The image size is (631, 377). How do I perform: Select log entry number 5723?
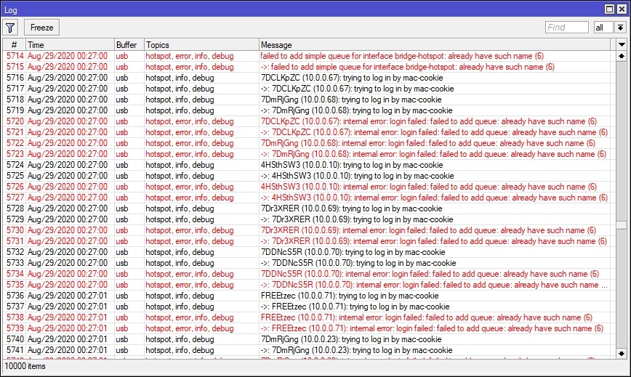(309, 154)
